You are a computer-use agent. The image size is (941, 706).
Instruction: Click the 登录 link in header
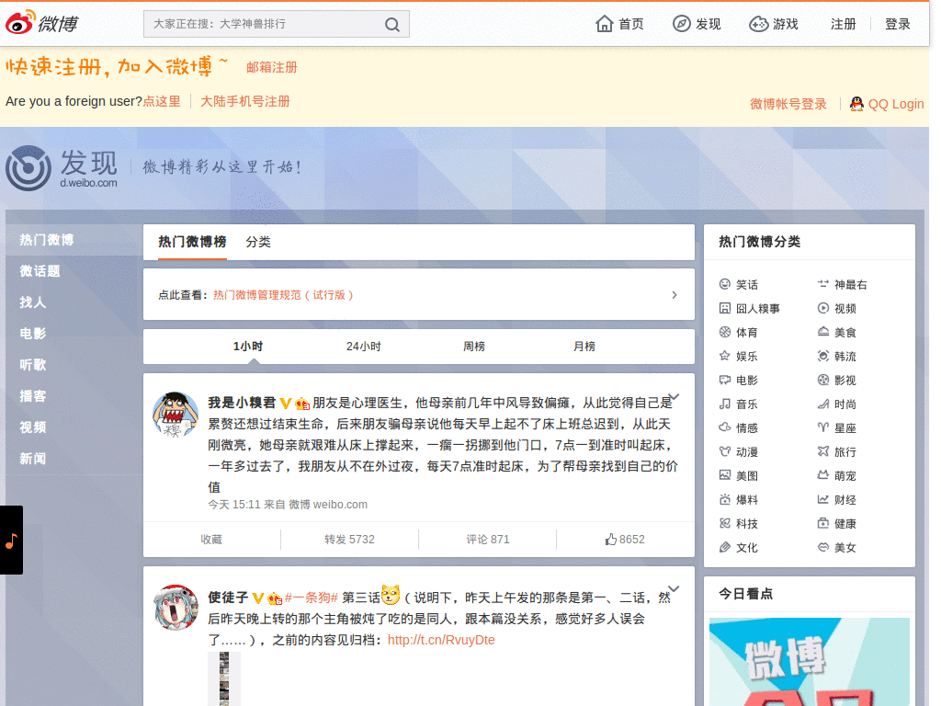[898, 24]
